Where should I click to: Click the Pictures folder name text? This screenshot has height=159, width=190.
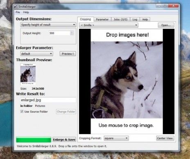pyautogui.click(x=40, y=106)
